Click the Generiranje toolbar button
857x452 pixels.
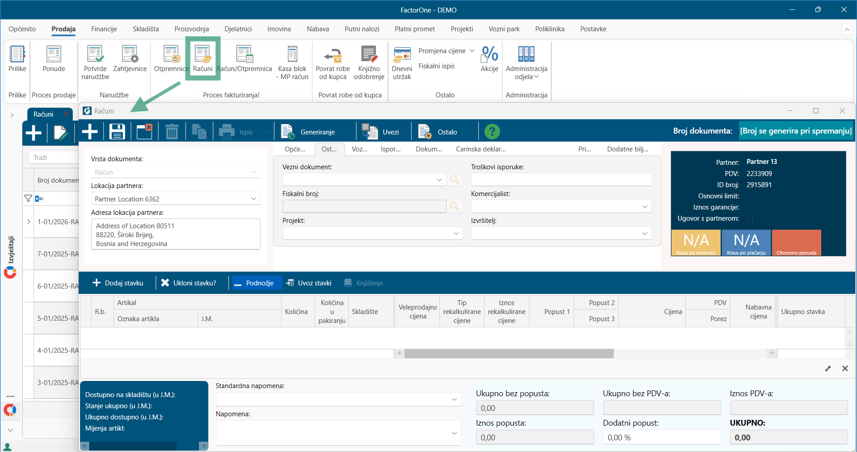(309, 132)
